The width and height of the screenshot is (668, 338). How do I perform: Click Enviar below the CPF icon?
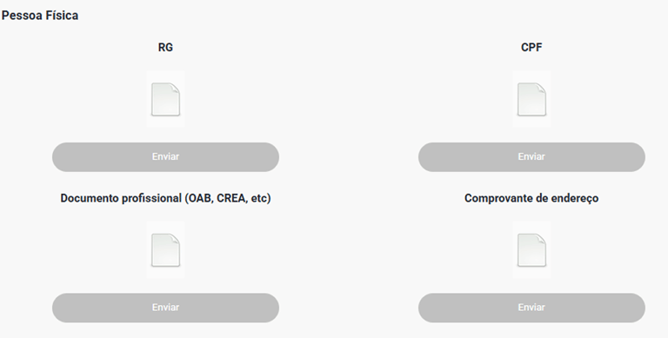[x=531, y=157]
